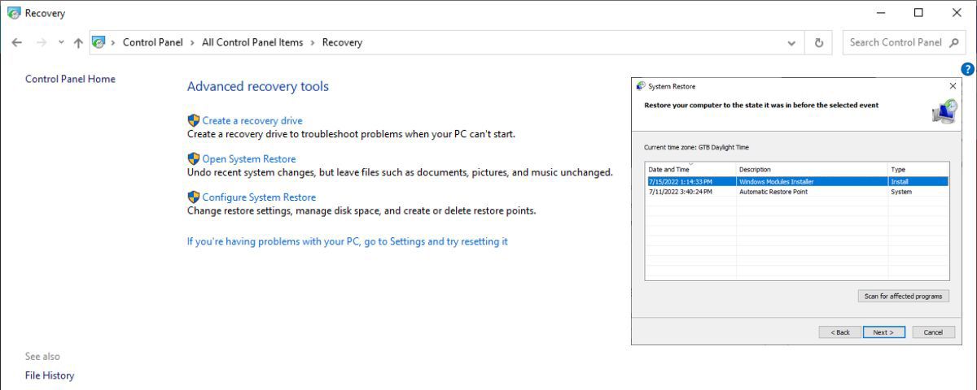The image size is (977, 390).
Task: Click the Settings reset PC link
Action: (347, 241)
